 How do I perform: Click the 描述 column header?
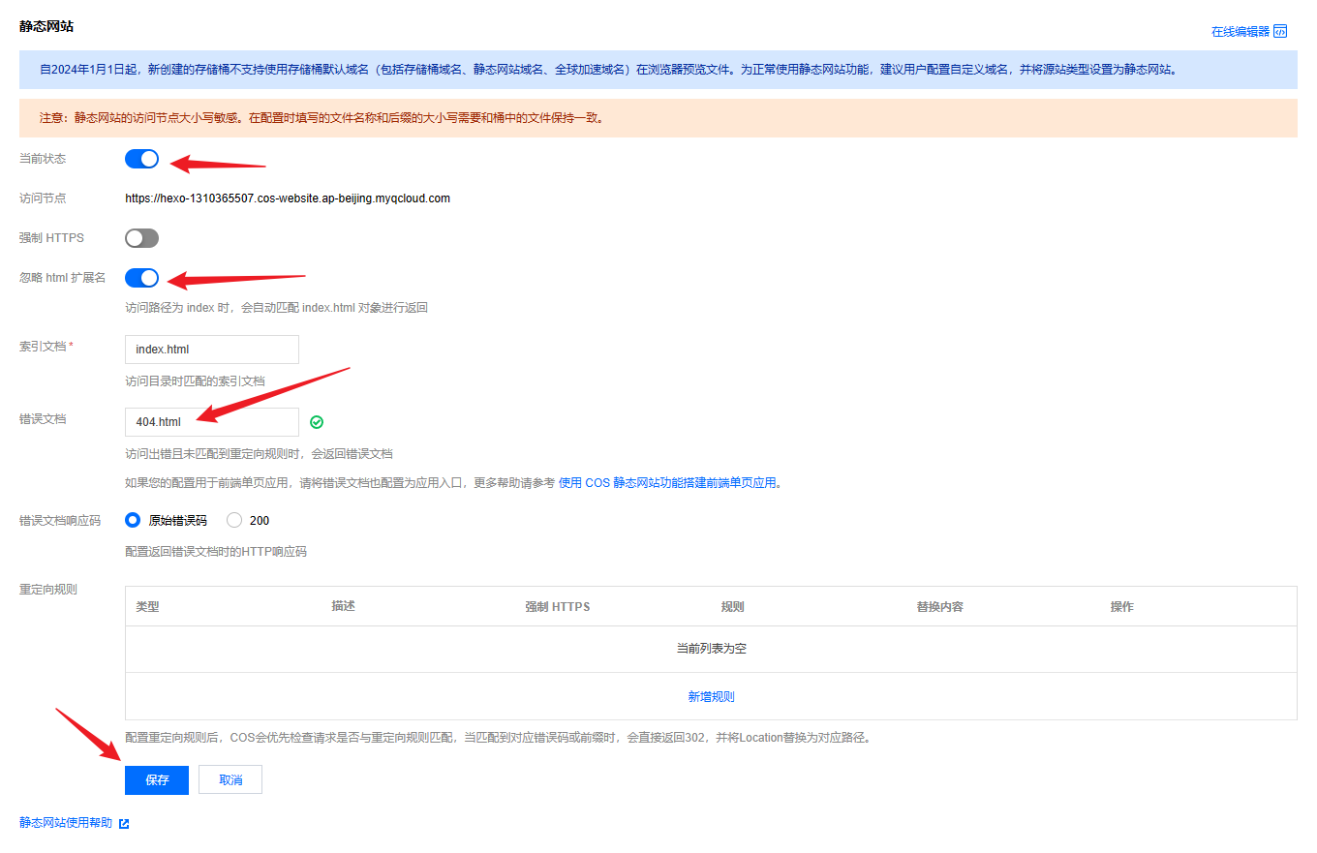pyautogui.click(x=343, y=606)
